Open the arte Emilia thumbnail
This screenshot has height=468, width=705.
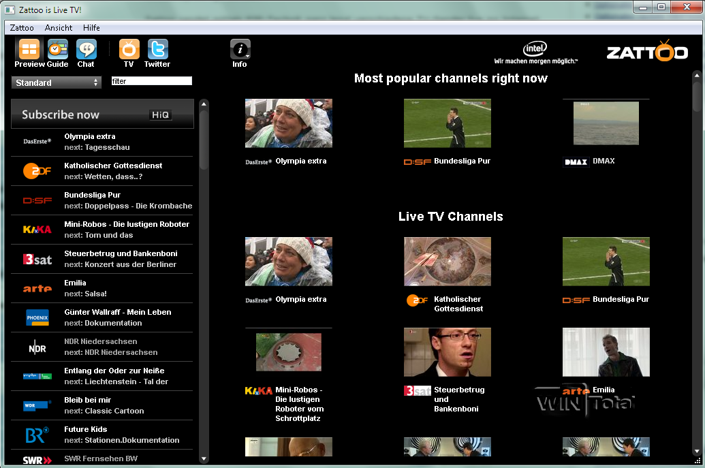pyautogui.click(x=606, y=352)
